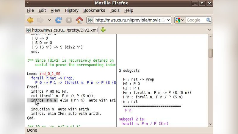This screenshot has height=134, width=238.
Task: Click the Firefox window menu icon in title bar
Action: [x=28, y=3]
